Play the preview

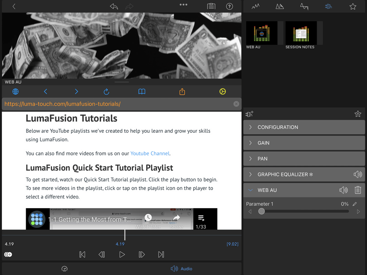click(122, 254)
